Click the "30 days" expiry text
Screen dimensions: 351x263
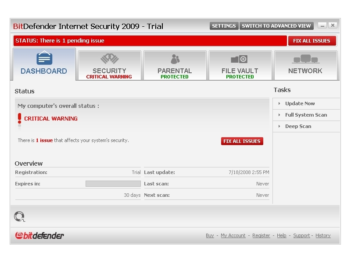[x=132, y=195]
